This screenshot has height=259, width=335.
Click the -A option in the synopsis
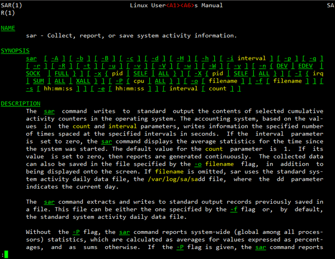pyautogui.click(x=55, y=59)
